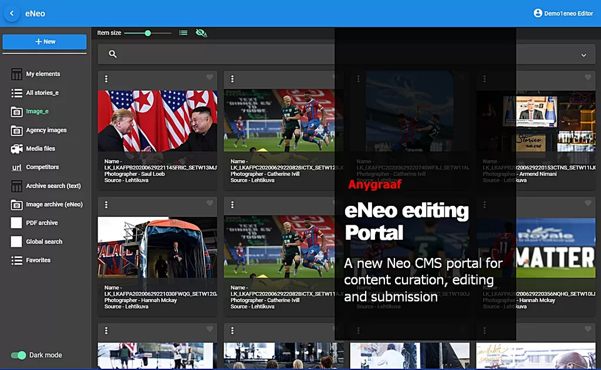Image resolution: width=601 pixels, height=370 pixels.
Task: Open My elements in the sidebar
Action: pos(43,74)
